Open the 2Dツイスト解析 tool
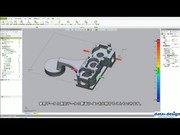Image resolution: width=180 pixels, height=135 pixels. coord(68,23)
